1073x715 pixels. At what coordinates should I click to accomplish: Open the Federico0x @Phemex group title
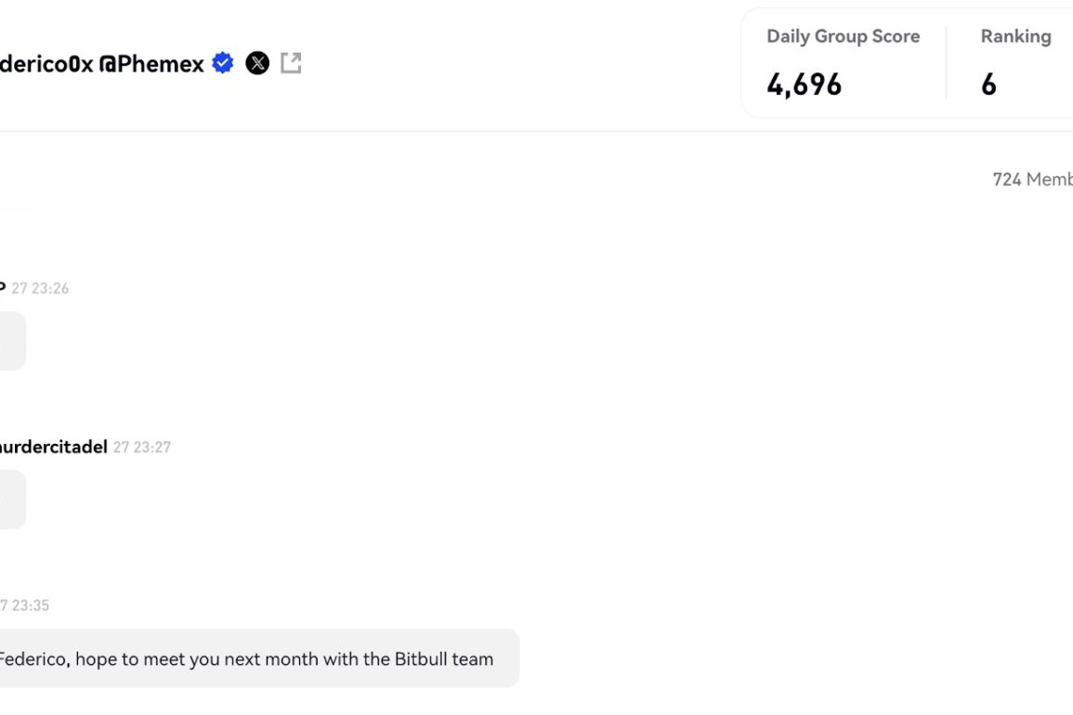pyautogui.click(x=102, y=64)
